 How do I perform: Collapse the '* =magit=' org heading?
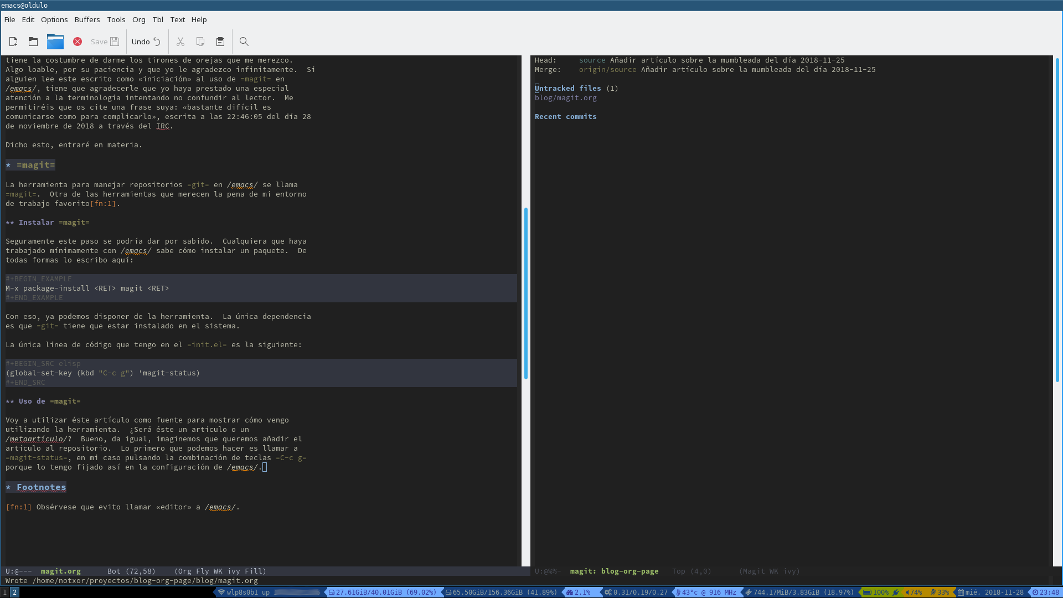click(30, 165)
